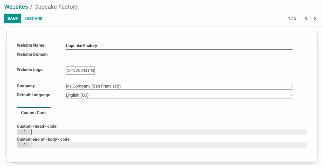This screenshot has width=323, height=167.
Task: Switch to the Custom Code tab
Action: point(34,113)
